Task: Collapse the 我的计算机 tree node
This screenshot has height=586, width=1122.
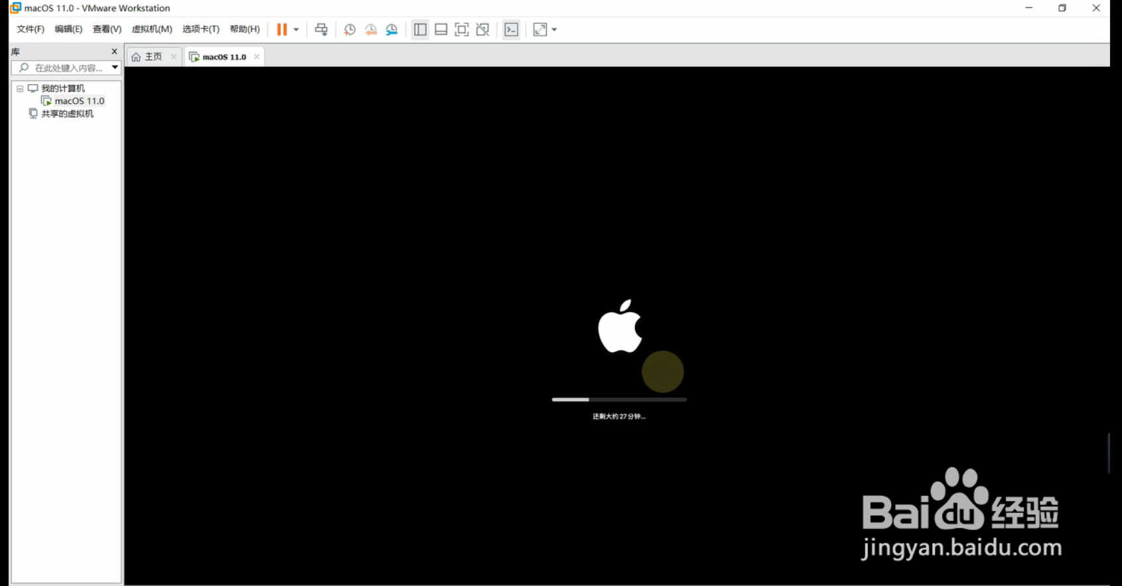Action: (x=20, y=88)
